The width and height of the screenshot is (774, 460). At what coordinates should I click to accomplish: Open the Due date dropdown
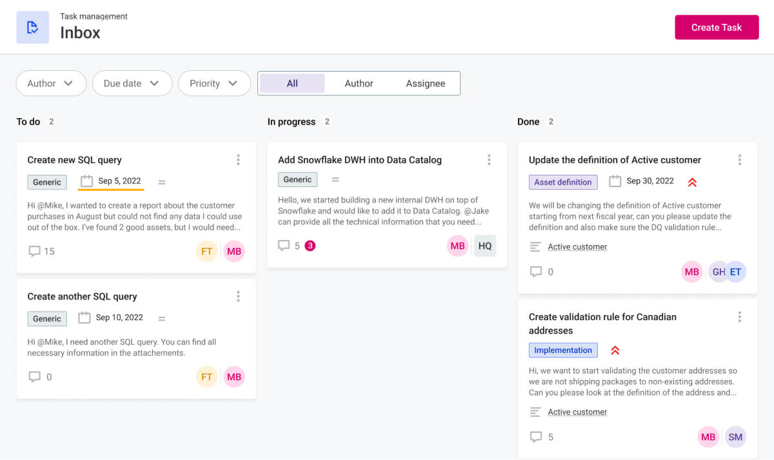coord(132,83)
